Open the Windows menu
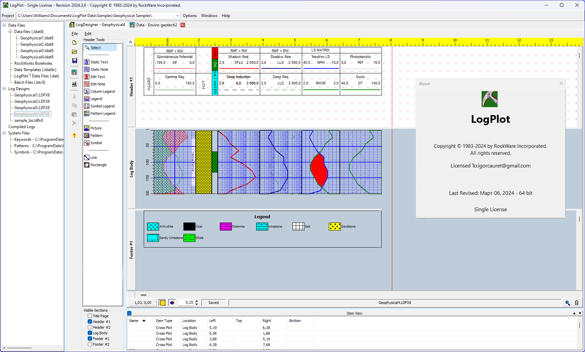Viewport: 585px width, 352px height. 209,16
